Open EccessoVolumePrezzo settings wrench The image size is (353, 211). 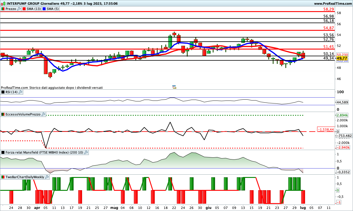coord(43,114)
